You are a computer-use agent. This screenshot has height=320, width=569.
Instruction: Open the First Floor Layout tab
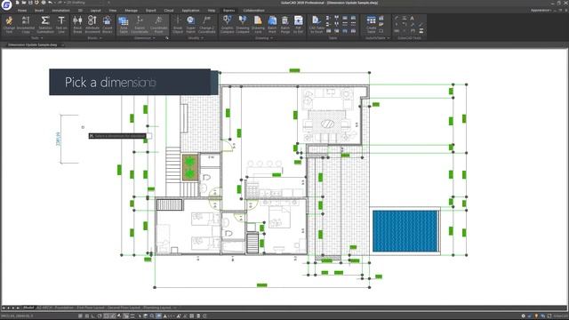91,308
